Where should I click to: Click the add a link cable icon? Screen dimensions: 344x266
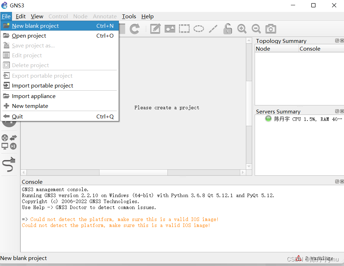9,164
